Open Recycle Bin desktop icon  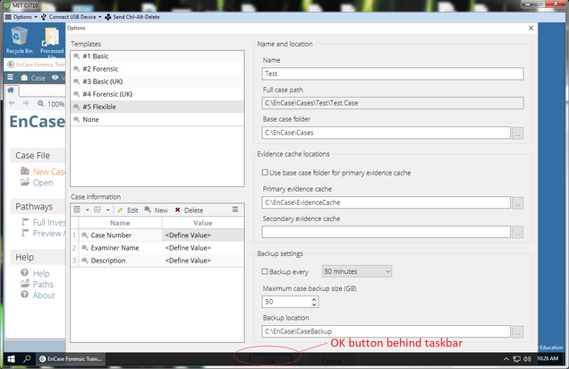point(19,39)
